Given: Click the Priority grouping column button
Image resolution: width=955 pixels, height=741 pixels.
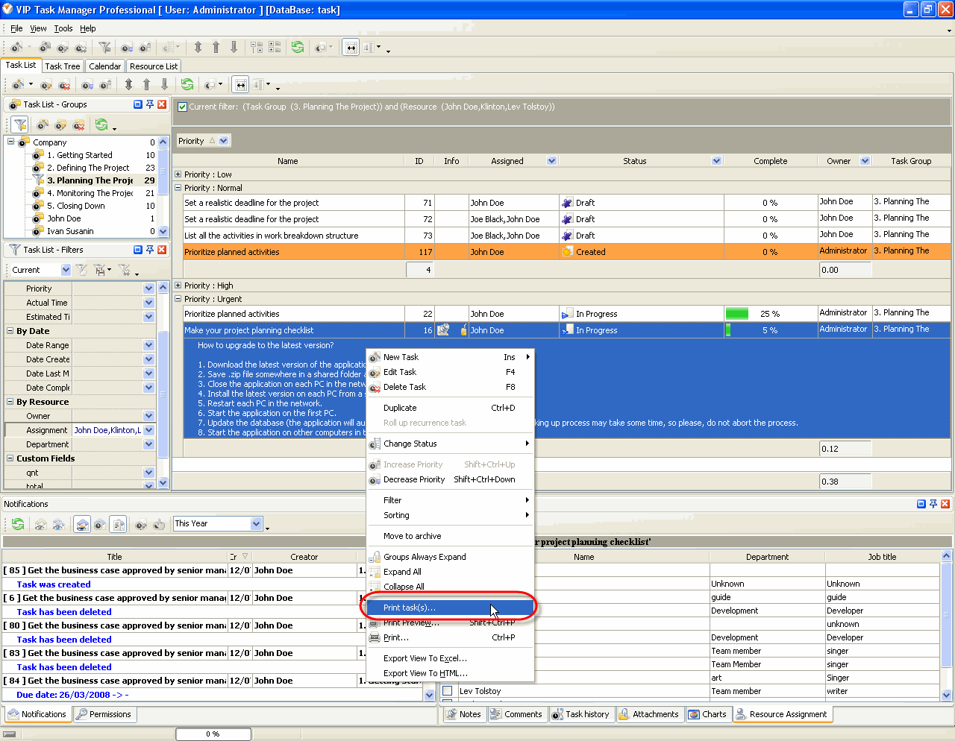Looking at the screenshot, I should (x=203, y=141).
